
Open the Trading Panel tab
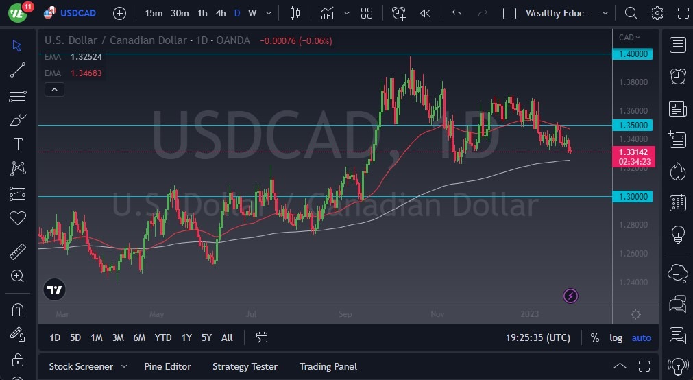[x=328, y=366]
